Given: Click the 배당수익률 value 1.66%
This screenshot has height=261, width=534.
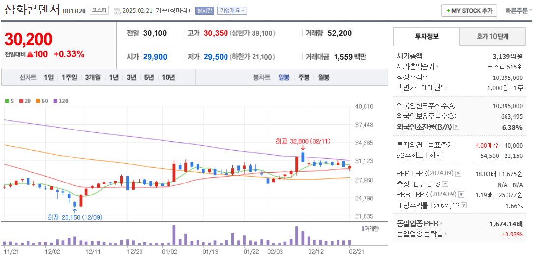Looking at the screenshot, I should [x=514, y=205].
